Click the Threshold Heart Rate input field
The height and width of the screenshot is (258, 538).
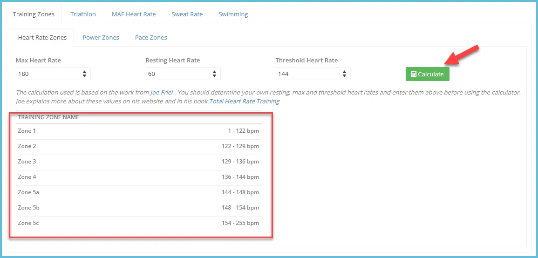point(313,74)
